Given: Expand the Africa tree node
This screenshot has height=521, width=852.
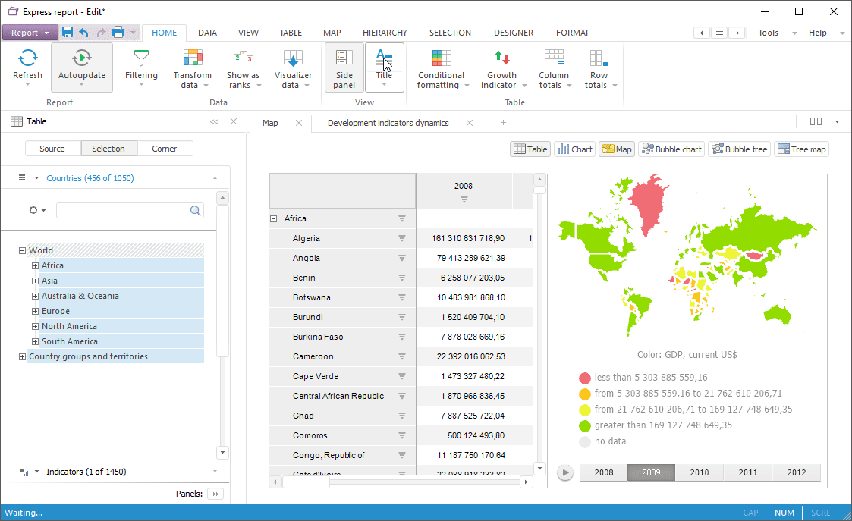Looking at the screenshot, I should 35,265.
